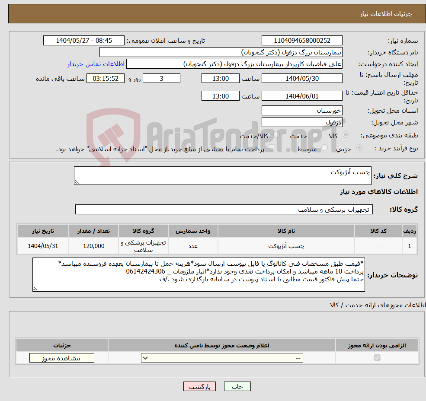Click the بازگشت button

(199, 386)
